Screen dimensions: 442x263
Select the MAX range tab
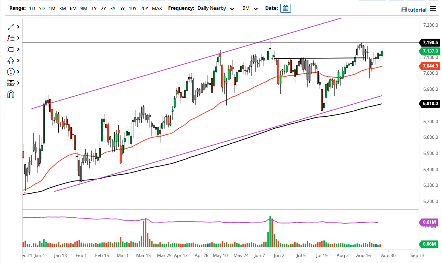[157, 8]
